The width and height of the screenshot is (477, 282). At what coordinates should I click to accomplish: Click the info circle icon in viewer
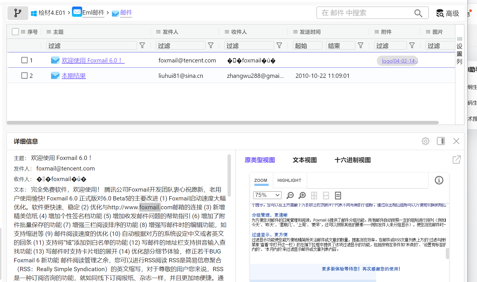click(439, 180)
